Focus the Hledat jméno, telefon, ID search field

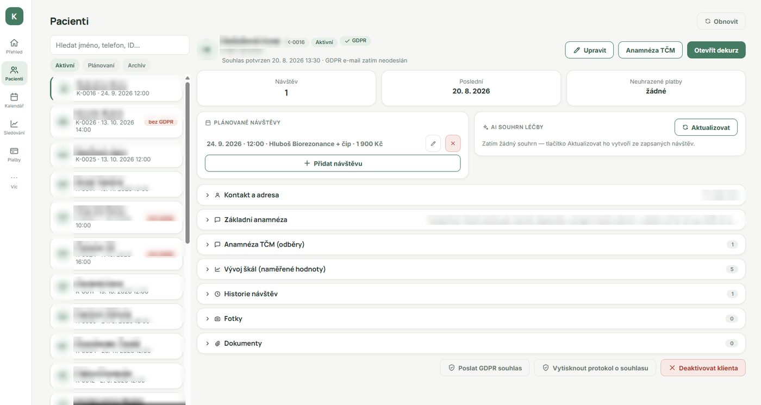(x=120, y=45)
